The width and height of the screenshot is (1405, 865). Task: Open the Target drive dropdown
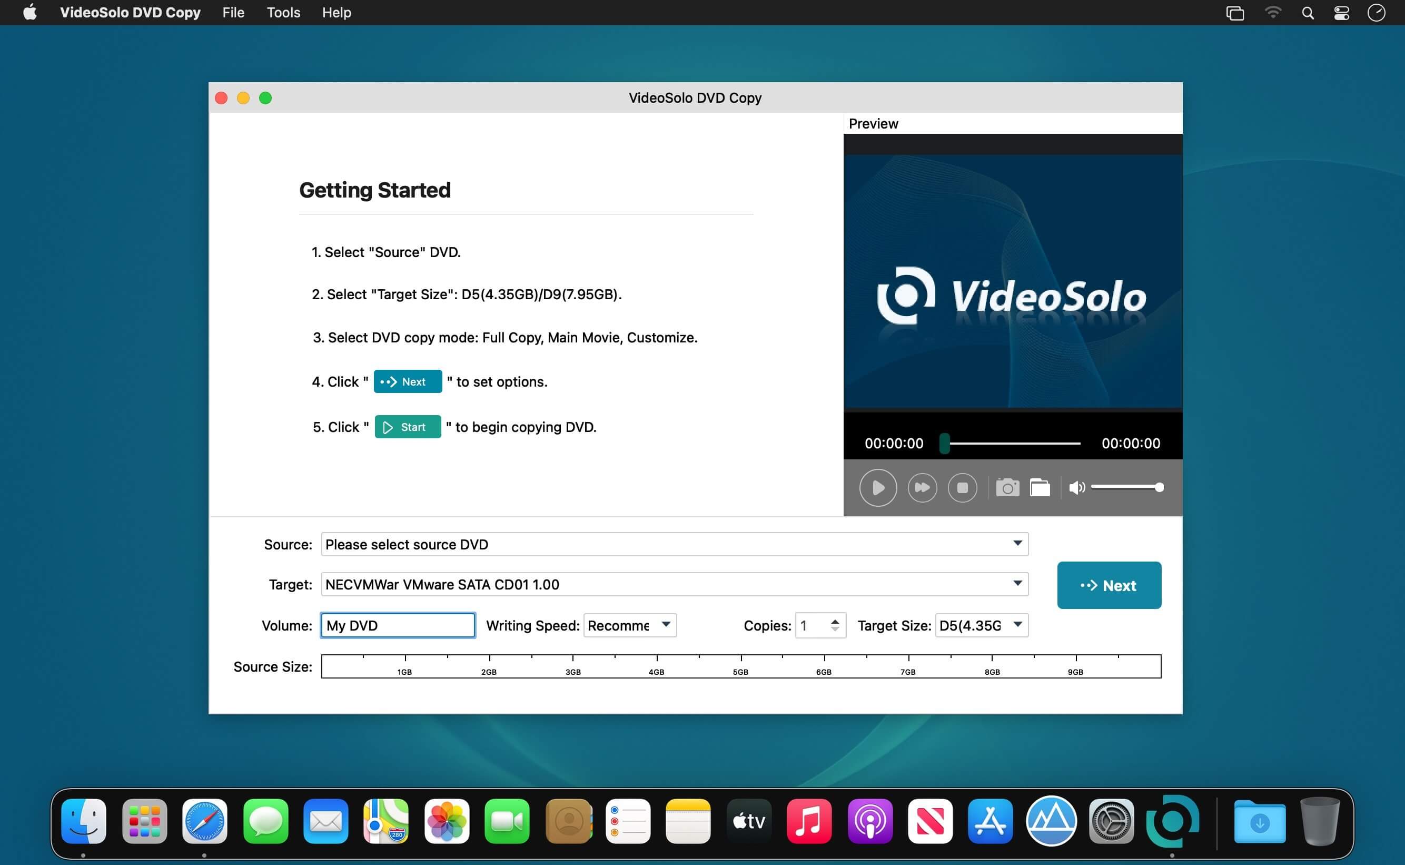(x=1017, y=584)
